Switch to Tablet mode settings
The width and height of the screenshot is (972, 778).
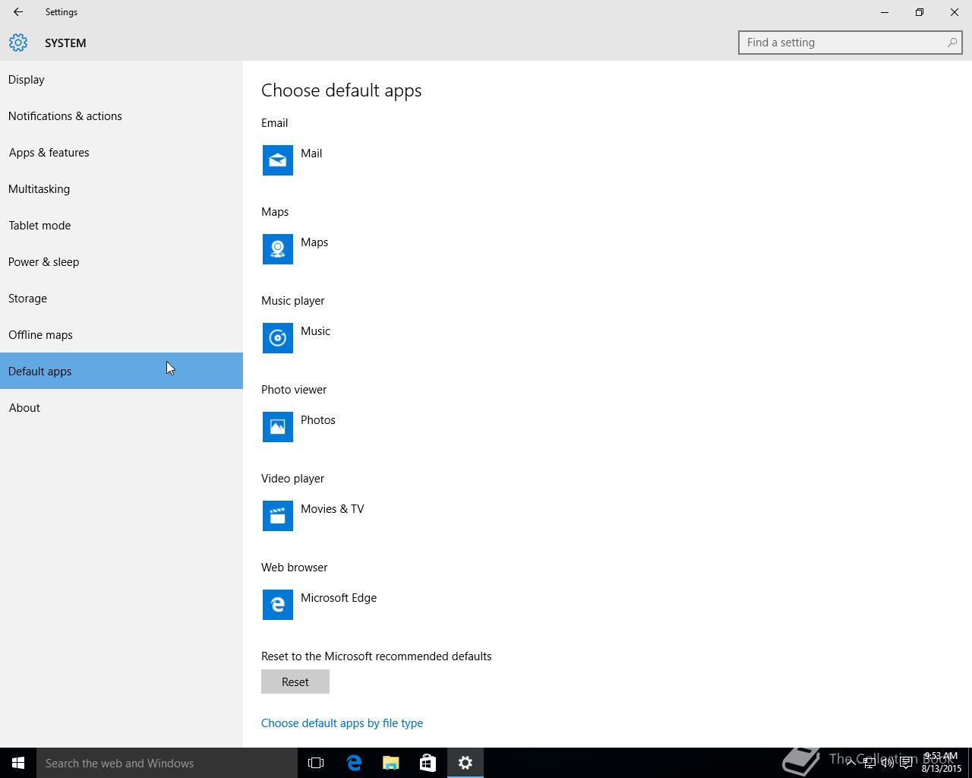coord(121,225)
